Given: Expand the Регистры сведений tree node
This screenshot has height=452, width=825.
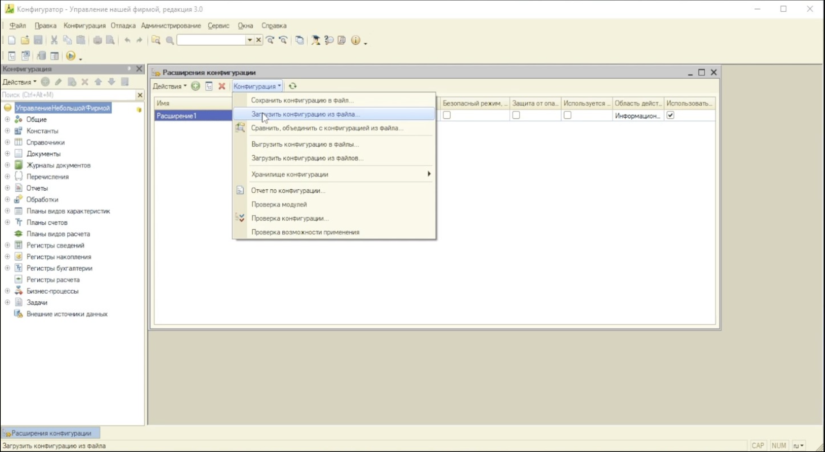Looking at the screenshot, I should point(7,245).
